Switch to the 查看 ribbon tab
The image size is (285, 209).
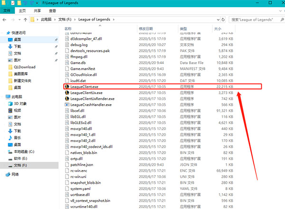53,11
